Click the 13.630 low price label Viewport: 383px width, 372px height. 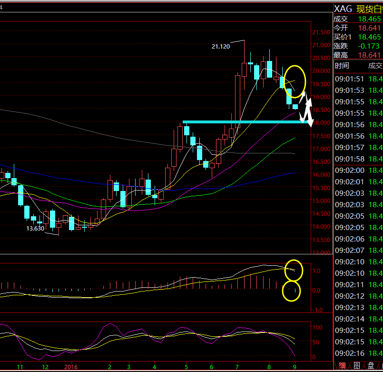pos(35,229)
